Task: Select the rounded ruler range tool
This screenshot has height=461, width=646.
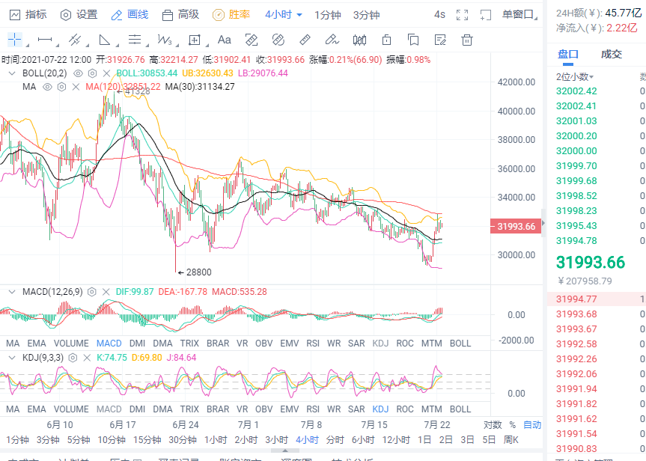Action: click(x=278, y=40)
